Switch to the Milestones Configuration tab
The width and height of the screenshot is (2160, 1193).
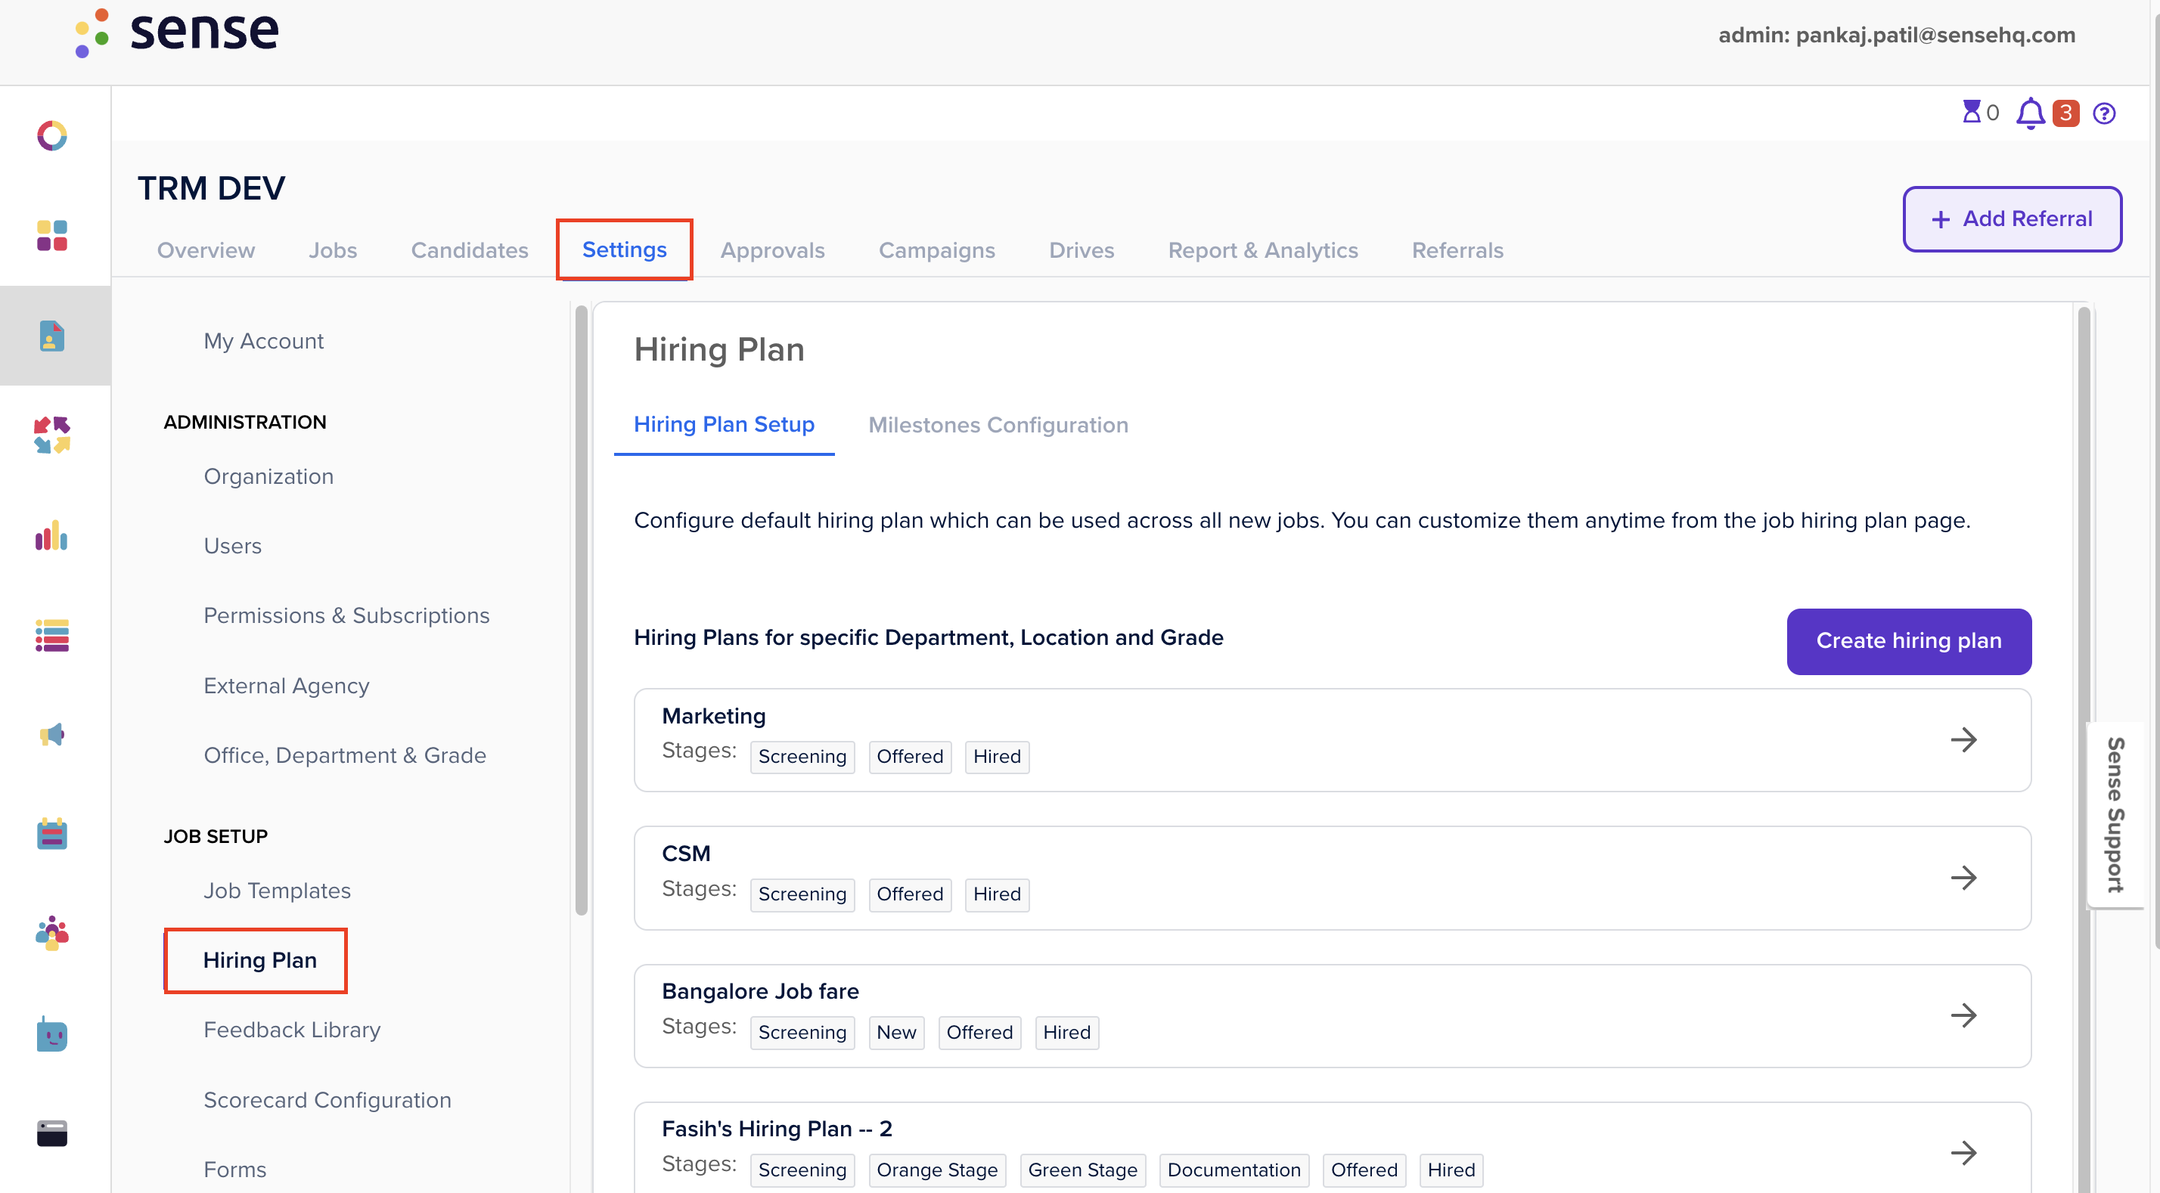[998, 425]
